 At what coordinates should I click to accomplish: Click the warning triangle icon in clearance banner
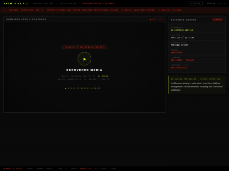pyautogui.click(x=4, y=10)
